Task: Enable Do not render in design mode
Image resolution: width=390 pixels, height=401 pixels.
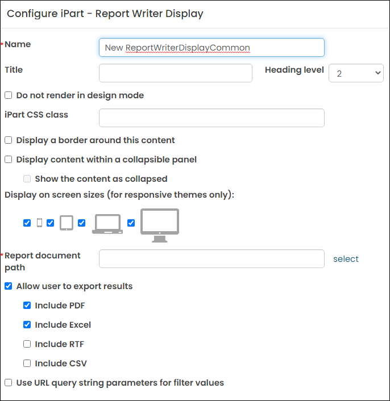Action: (x=8, y=95)
